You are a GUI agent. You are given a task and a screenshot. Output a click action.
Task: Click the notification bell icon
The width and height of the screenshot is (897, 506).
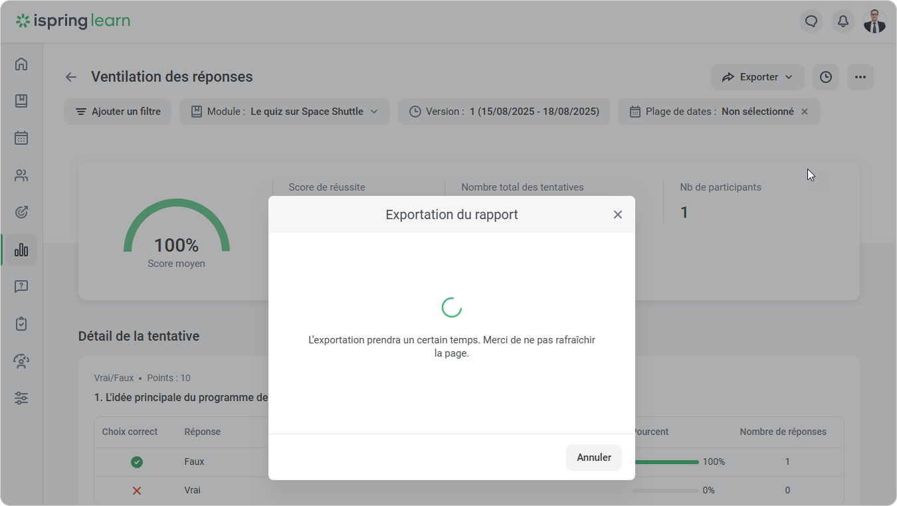pos(843,21)
